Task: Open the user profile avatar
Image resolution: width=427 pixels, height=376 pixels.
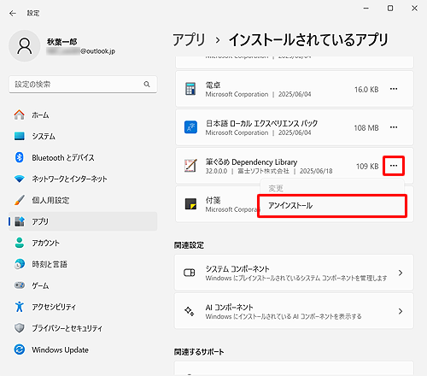Action: 25,46
